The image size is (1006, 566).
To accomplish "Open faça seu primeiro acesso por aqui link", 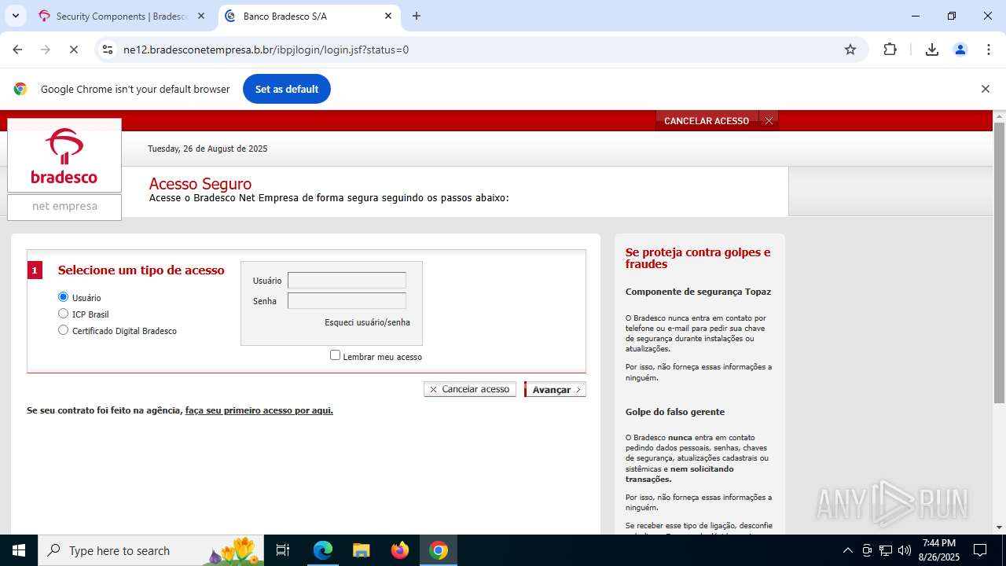I will (259, 410).
